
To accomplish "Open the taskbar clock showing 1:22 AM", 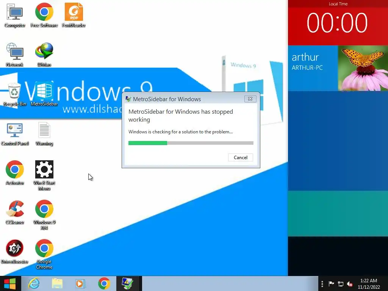I will pos(369,284).
